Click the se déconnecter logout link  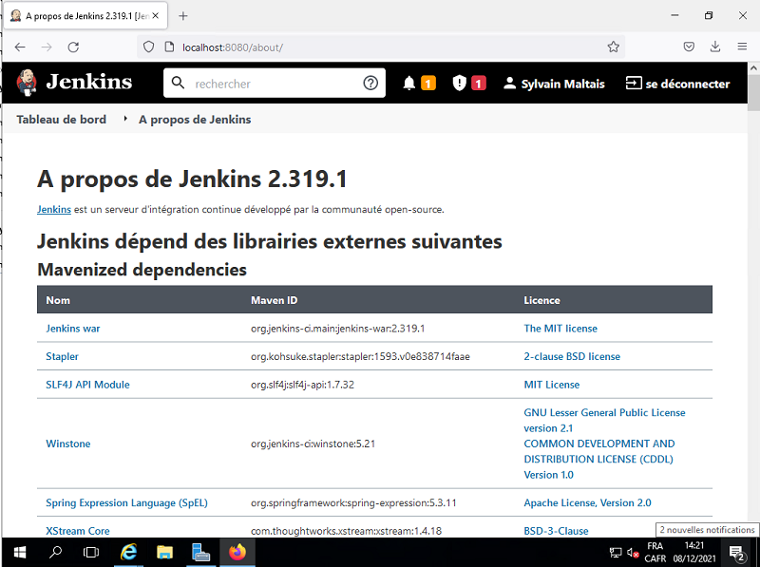(677, 84)
